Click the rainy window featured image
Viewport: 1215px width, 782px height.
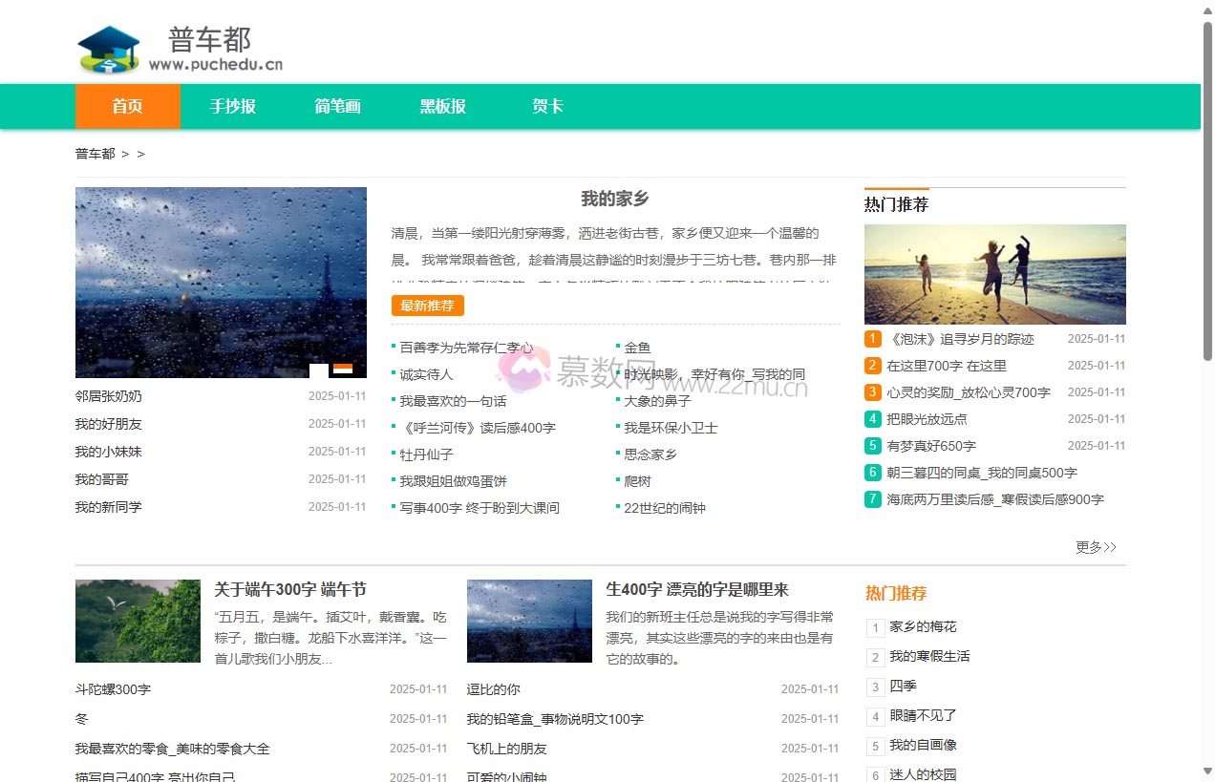click(x=221, y=283)
